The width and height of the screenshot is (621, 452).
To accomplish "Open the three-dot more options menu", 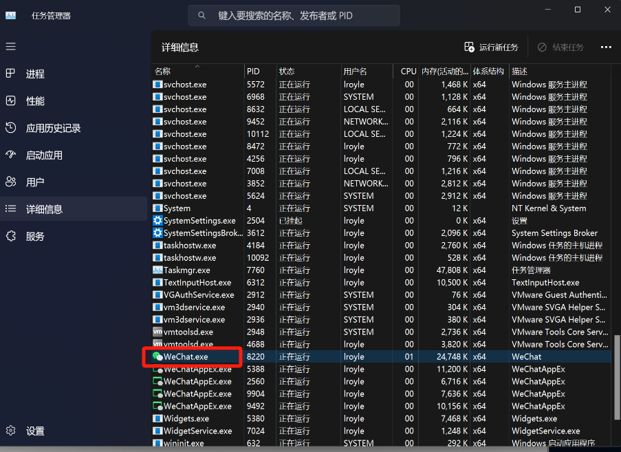I will pyautogui.click(x=606, y=47).
